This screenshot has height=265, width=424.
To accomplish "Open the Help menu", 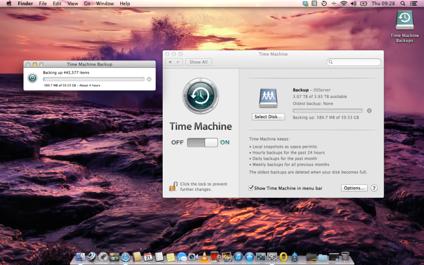I will (125, 4).
